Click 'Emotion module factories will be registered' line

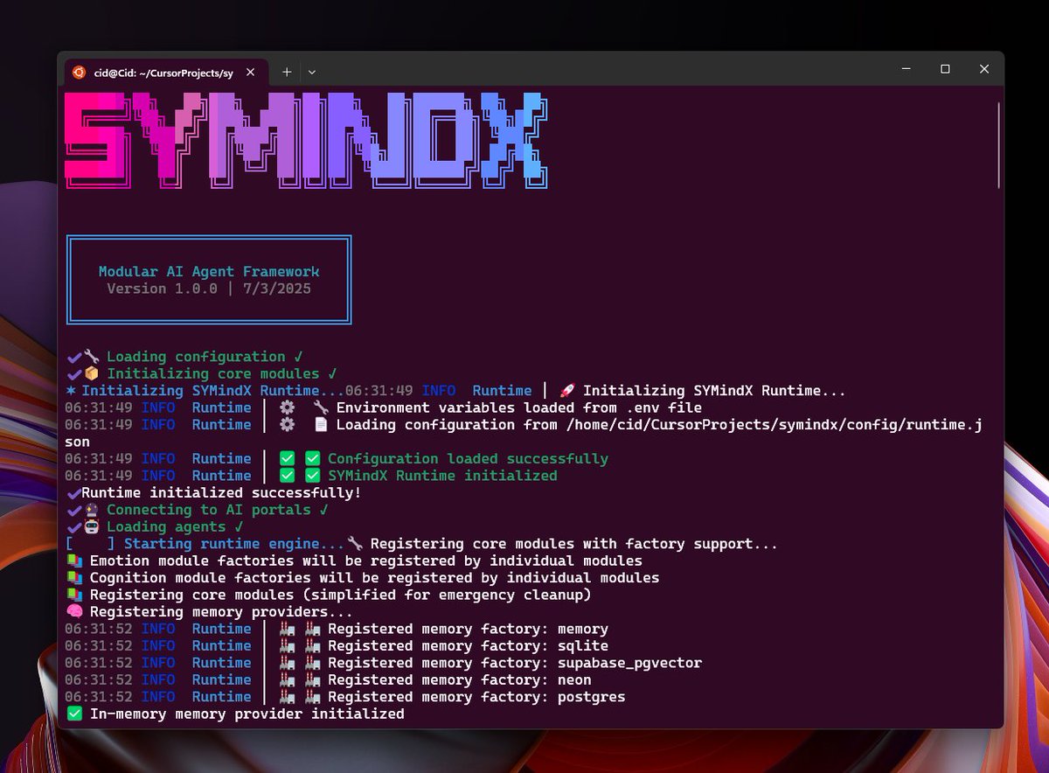click(366, 561)
